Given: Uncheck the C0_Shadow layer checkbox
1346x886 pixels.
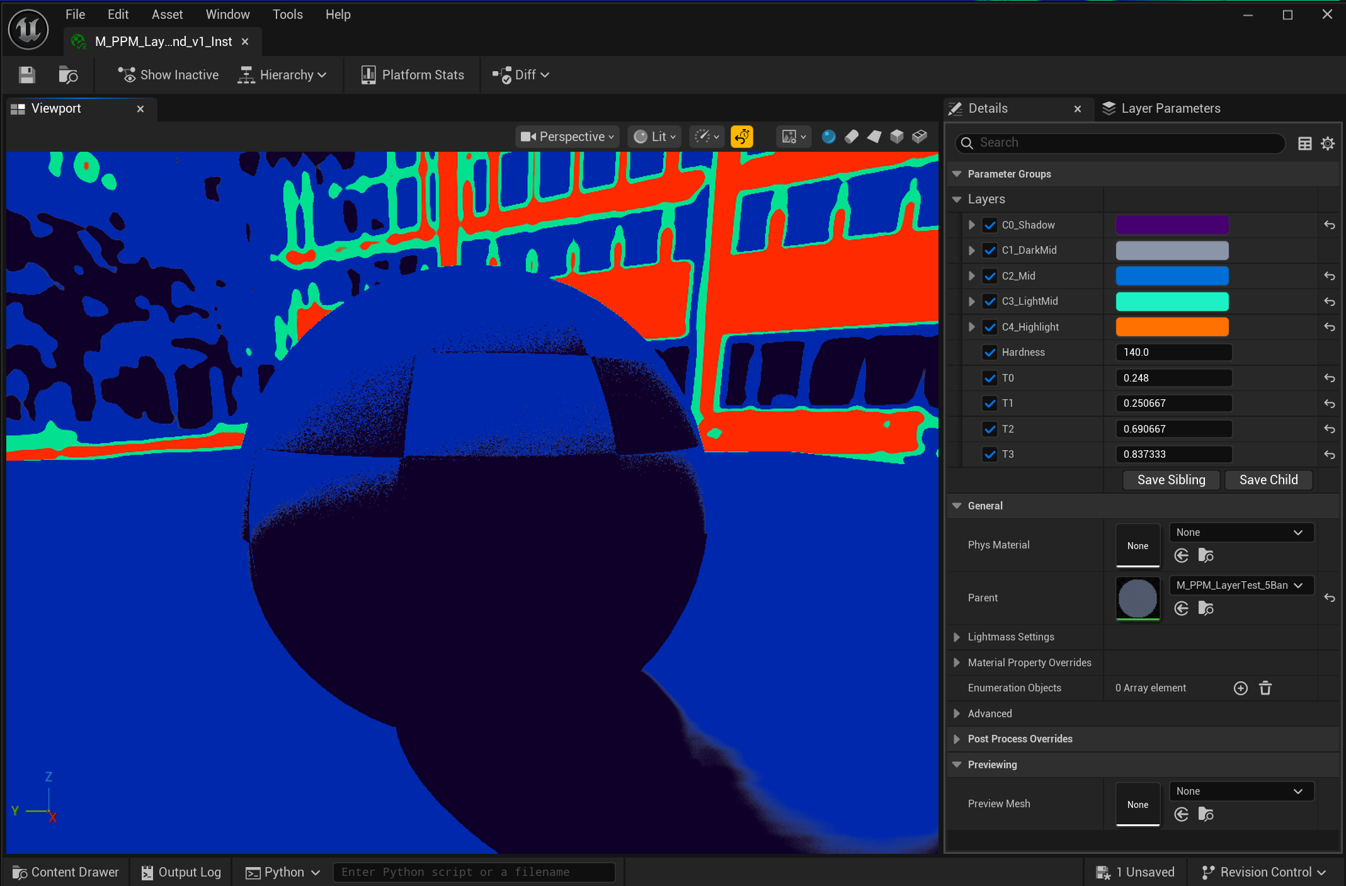Looking at the screenshot, I should coord(990,225).
